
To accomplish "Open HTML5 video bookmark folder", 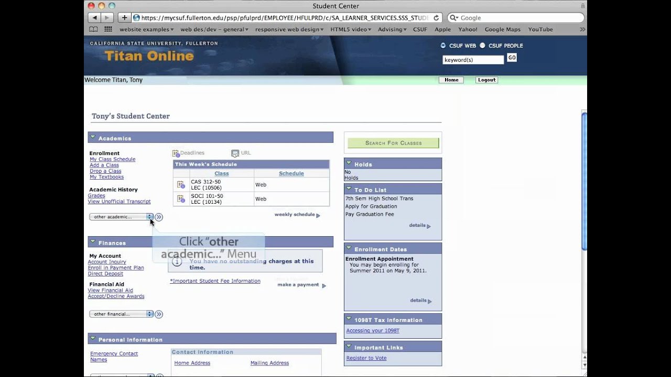I will tap(351, 29).
